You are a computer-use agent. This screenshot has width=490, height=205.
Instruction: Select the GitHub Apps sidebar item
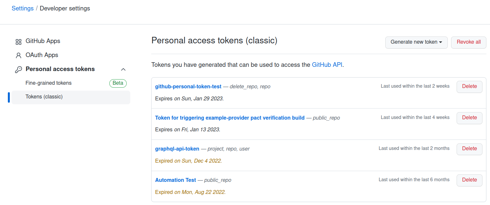[43, 41]
